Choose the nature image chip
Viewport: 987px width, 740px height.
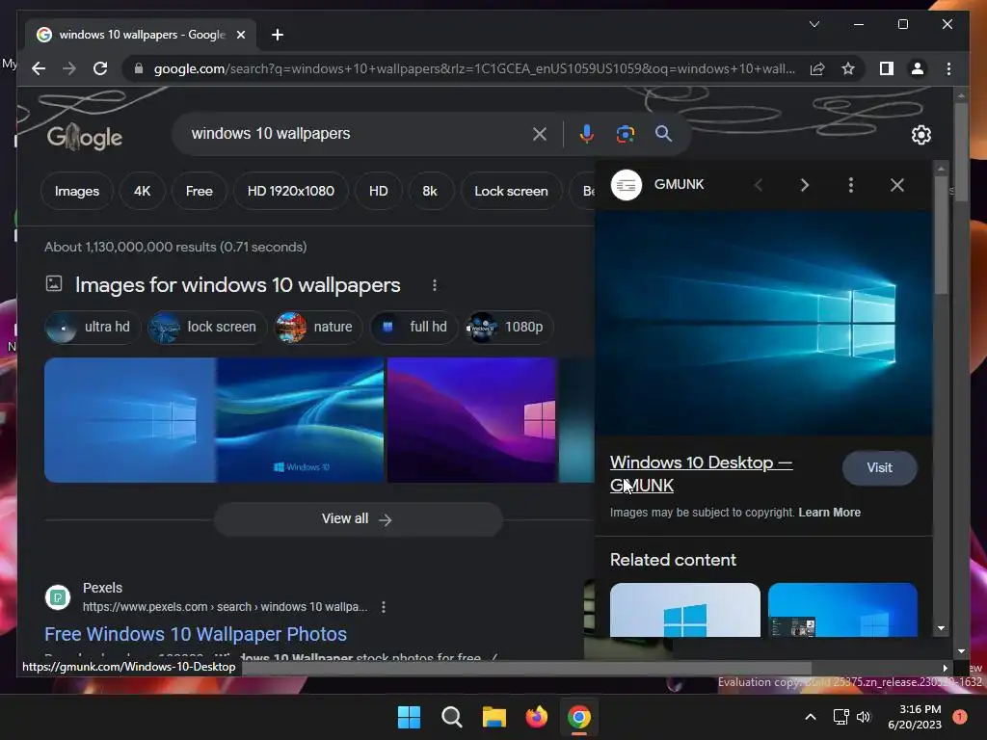tap(318, 327)
